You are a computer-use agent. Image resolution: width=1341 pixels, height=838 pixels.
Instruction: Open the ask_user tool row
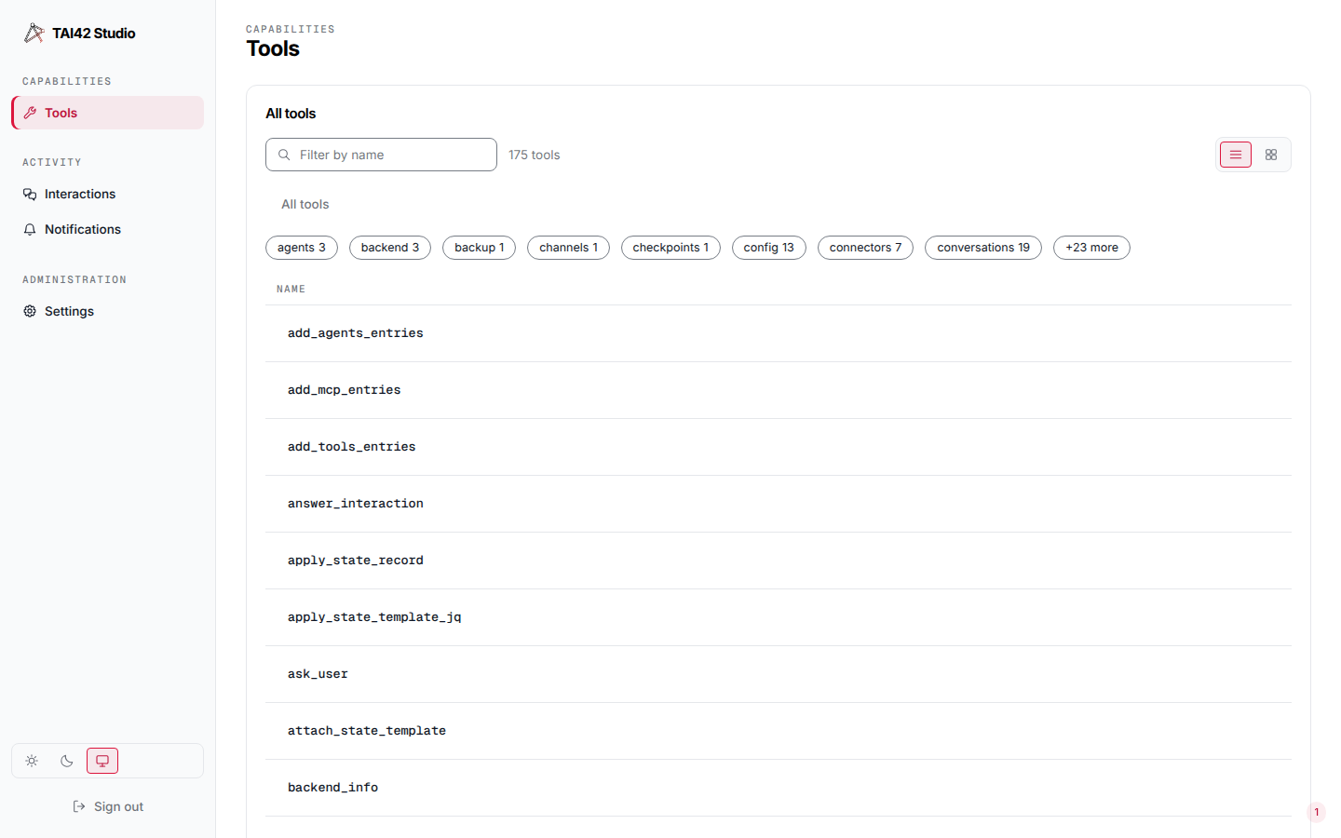(x=779, y=674)
